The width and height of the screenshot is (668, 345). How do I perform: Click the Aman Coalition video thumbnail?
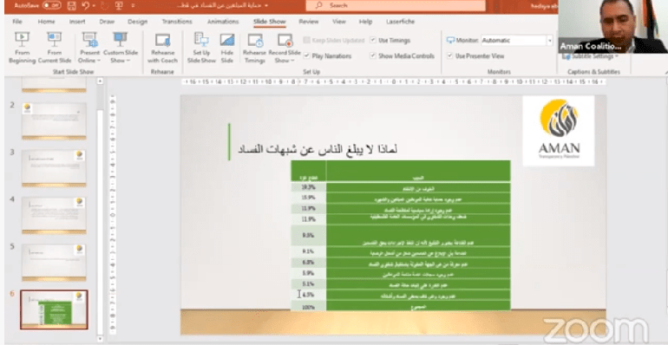click(612, 26)
